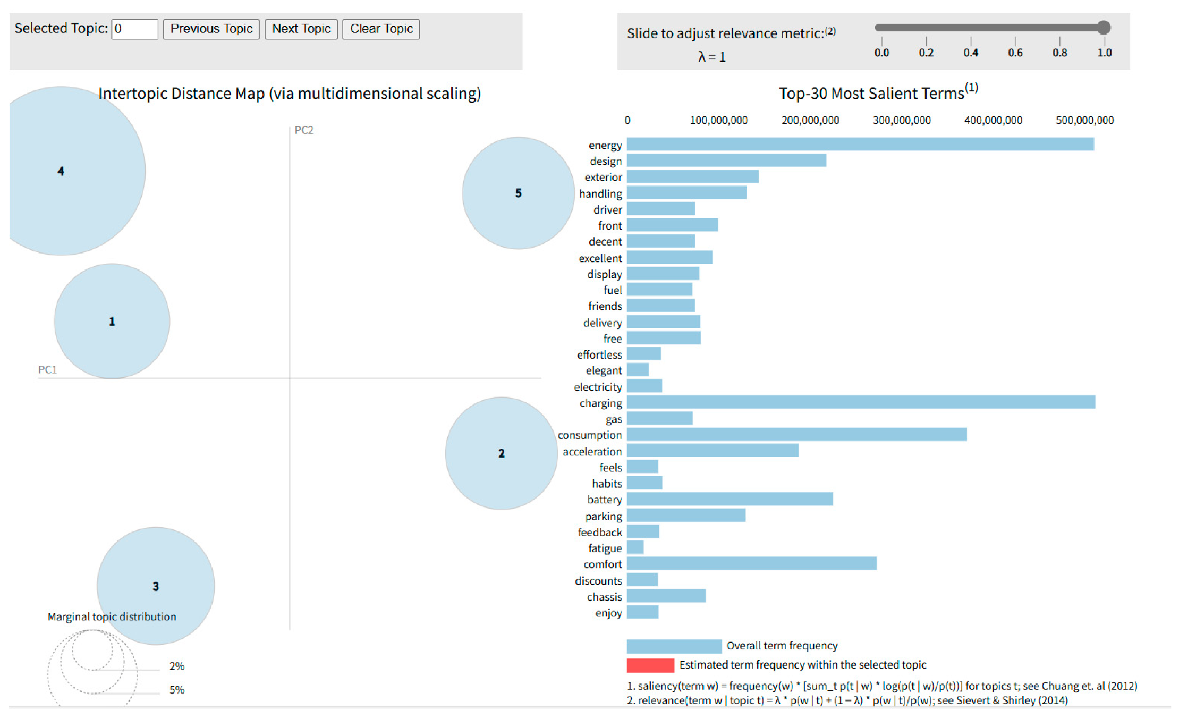Viewport: 1179px width, 718px height.
Task: Click the 'Marginal topic distribution' label
Action: [x=112, y=616]
